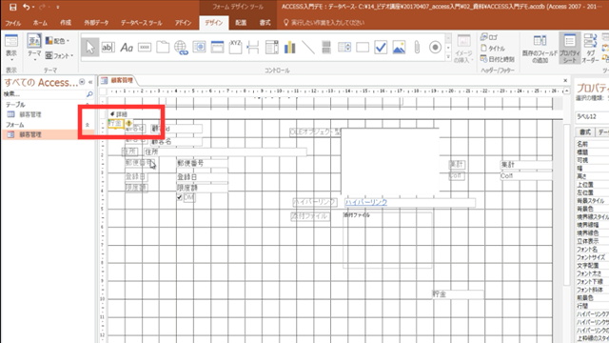Click the Hyperlink web control icon
609x343 pixels.
coord(181,48)
